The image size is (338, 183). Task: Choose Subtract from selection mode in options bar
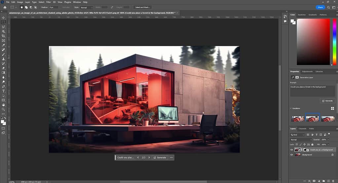click(x=31, y=7)
